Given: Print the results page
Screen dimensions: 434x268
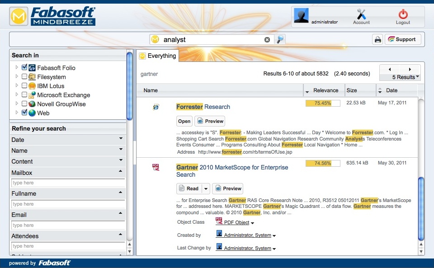Looking at the screenshot, I should 378,40.
